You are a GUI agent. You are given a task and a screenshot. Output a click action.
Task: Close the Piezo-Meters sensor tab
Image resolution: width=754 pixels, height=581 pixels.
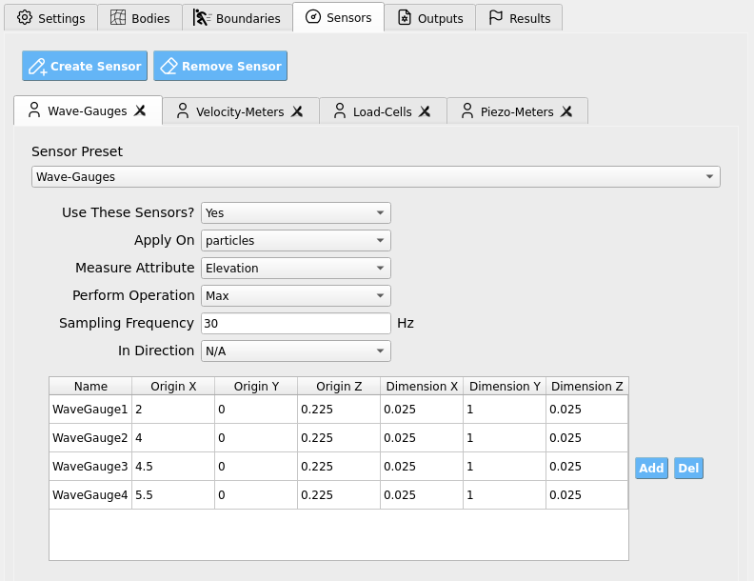566,111
